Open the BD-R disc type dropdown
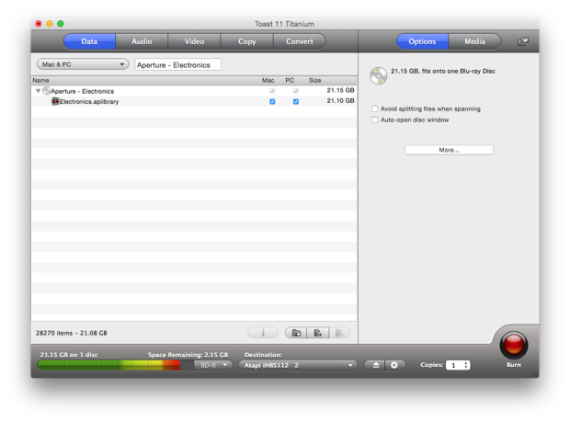The width and height of the screenshot is (570, 422). pyautogui.click(x=213, y=365)
